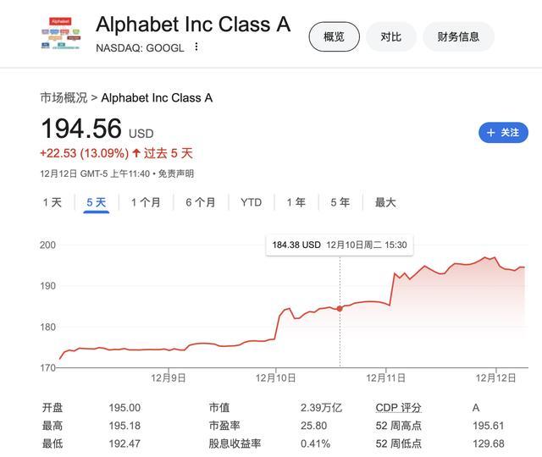The width and height of the screenshot is (542, 457).
Task: Choose the 6 个月 time range
Action: point(201,202)
